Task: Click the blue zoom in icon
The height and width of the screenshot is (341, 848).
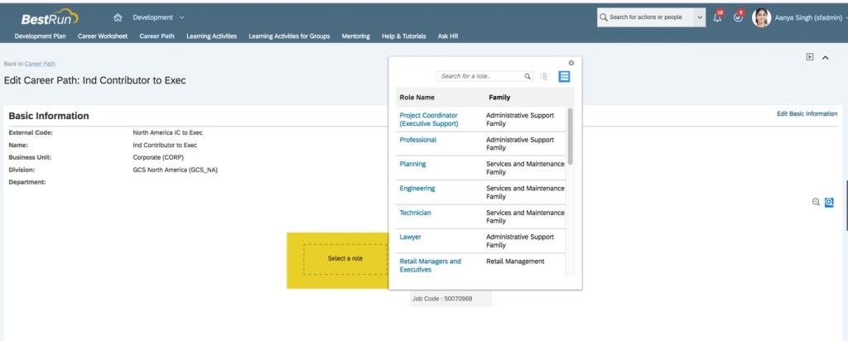Action: pyautogui.click(x=828, y=202)
